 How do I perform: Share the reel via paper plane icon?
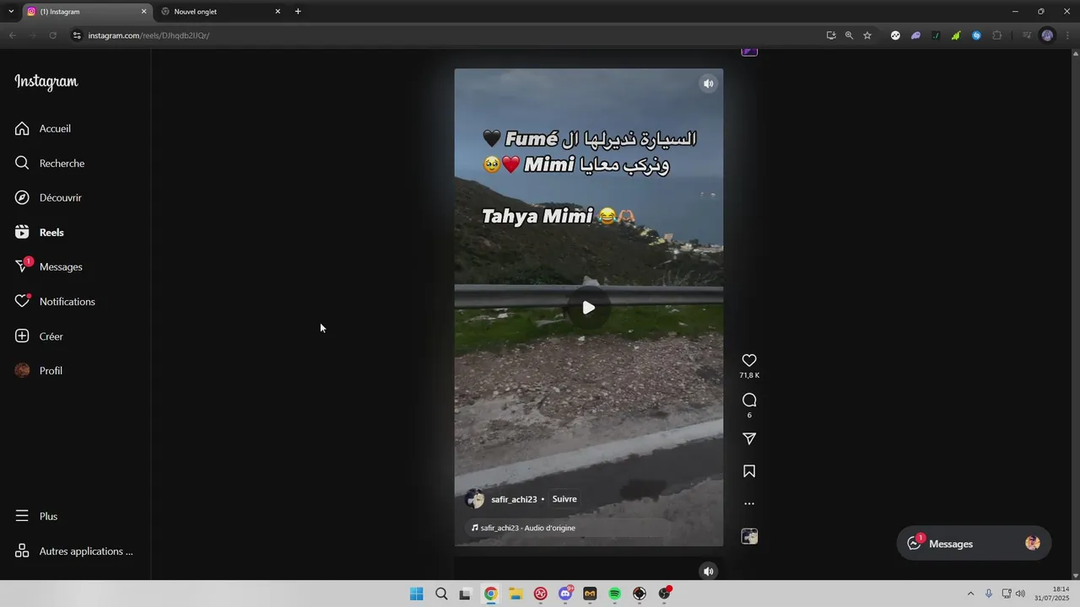coord(749,439)
